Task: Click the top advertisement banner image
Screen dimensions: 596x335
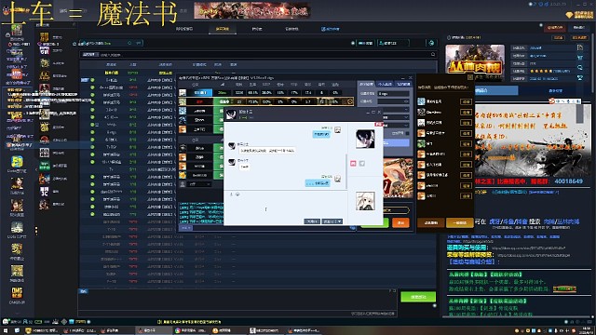Action: (x=252, y=10)
